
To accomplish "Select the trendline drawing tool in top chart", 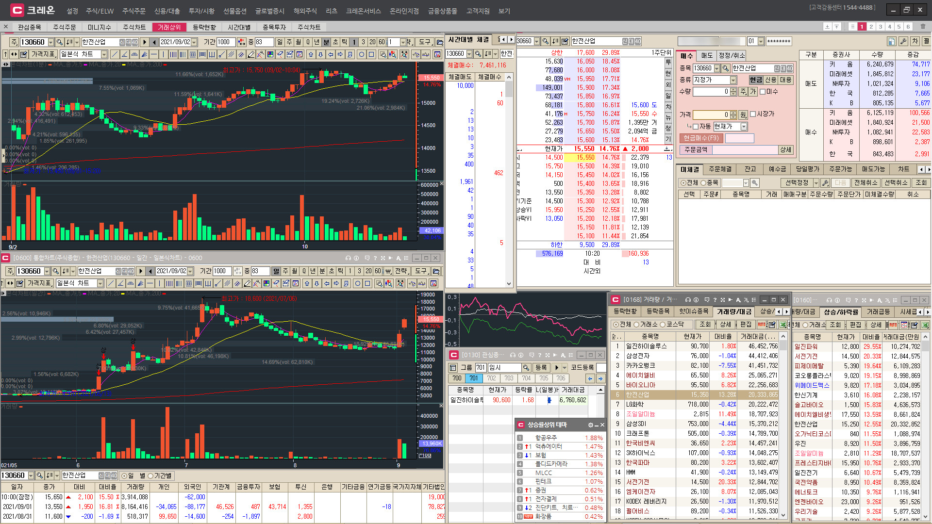I will (x=115, y=54).
